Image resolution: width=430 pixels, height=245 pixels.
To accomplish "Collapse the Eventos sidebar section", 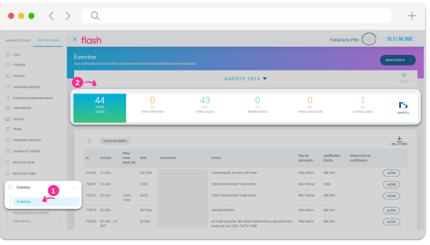I will click(74, 188).
